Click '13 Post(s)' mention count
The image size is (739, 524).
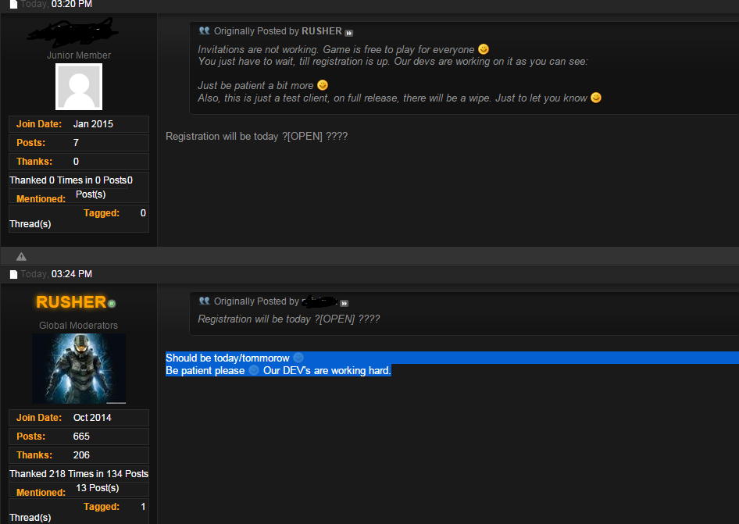(x=98, y=488)
